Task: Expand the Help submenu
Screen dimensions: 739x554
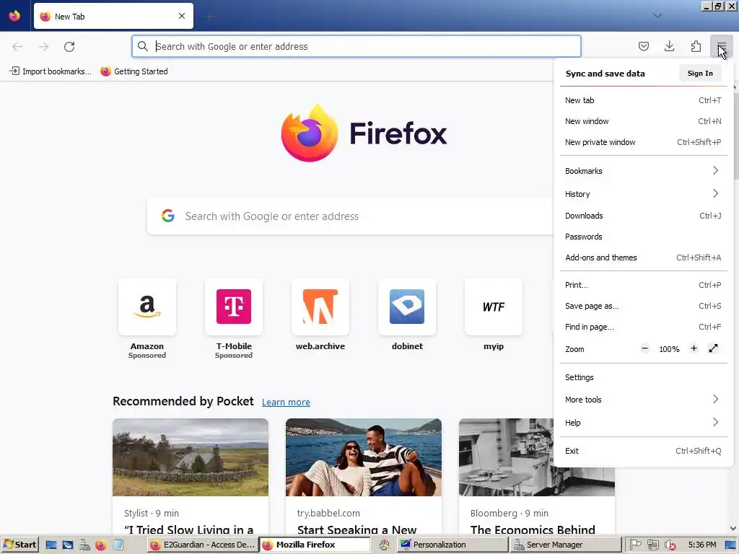Action: (x=643, y=423)
